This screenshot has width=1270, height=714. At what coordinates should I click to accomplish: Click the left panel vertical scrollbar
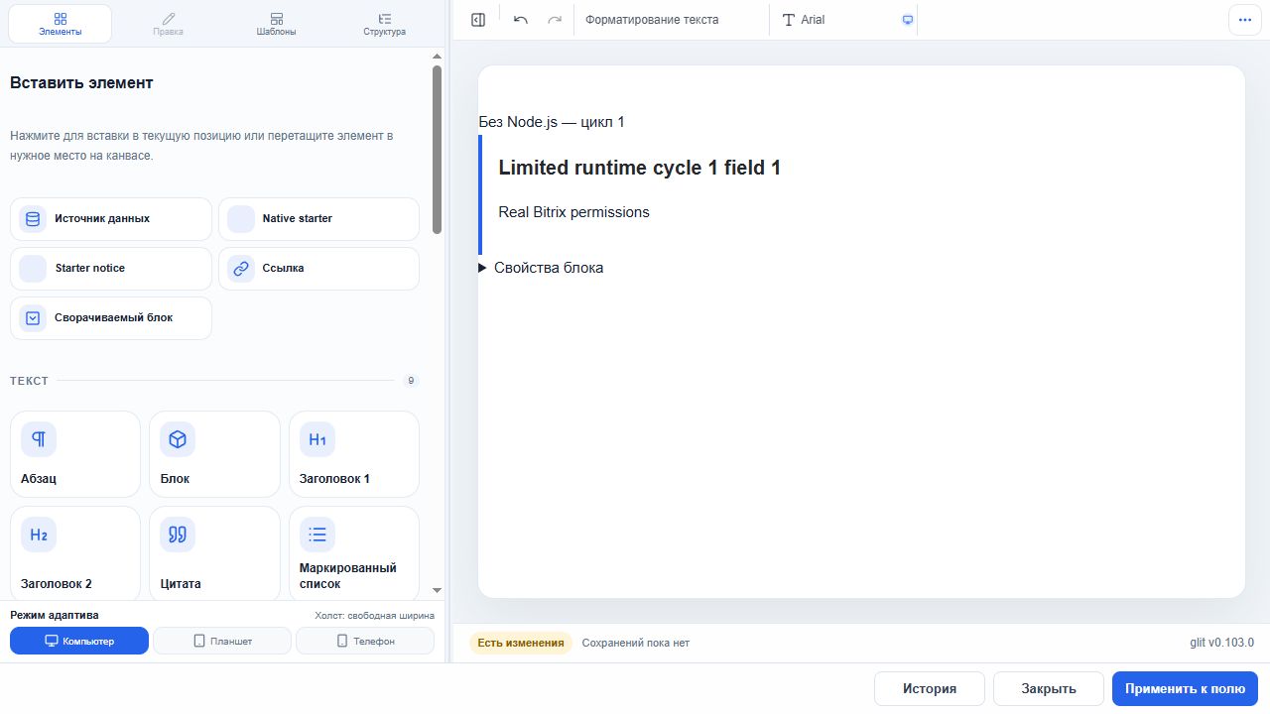click(x=437, y=149)
